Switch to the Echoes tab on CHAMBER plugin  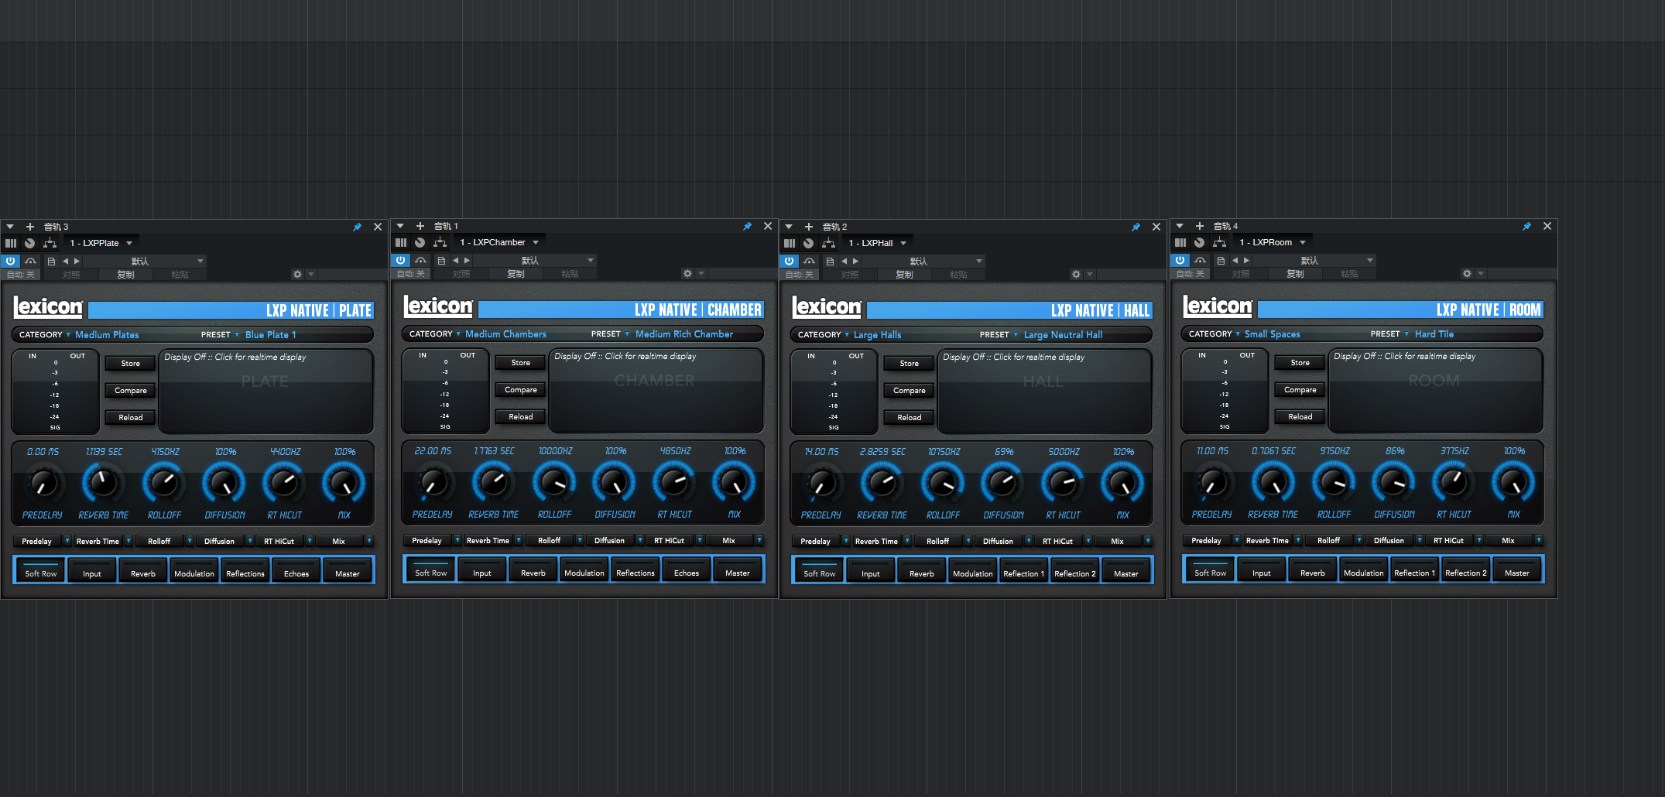point(686,570)
